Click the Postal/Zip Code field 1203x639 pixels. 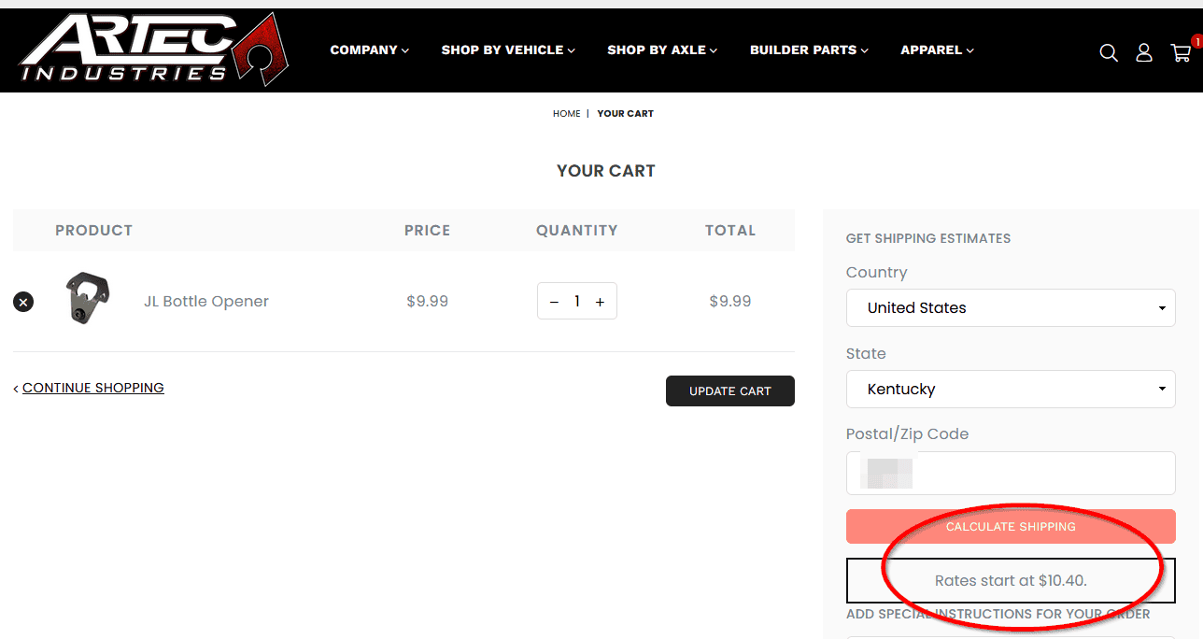point(1011,474)
